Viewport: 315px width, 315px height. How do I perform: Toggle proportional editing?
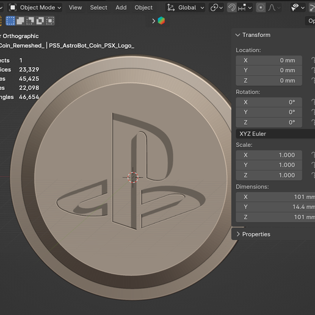261,8
